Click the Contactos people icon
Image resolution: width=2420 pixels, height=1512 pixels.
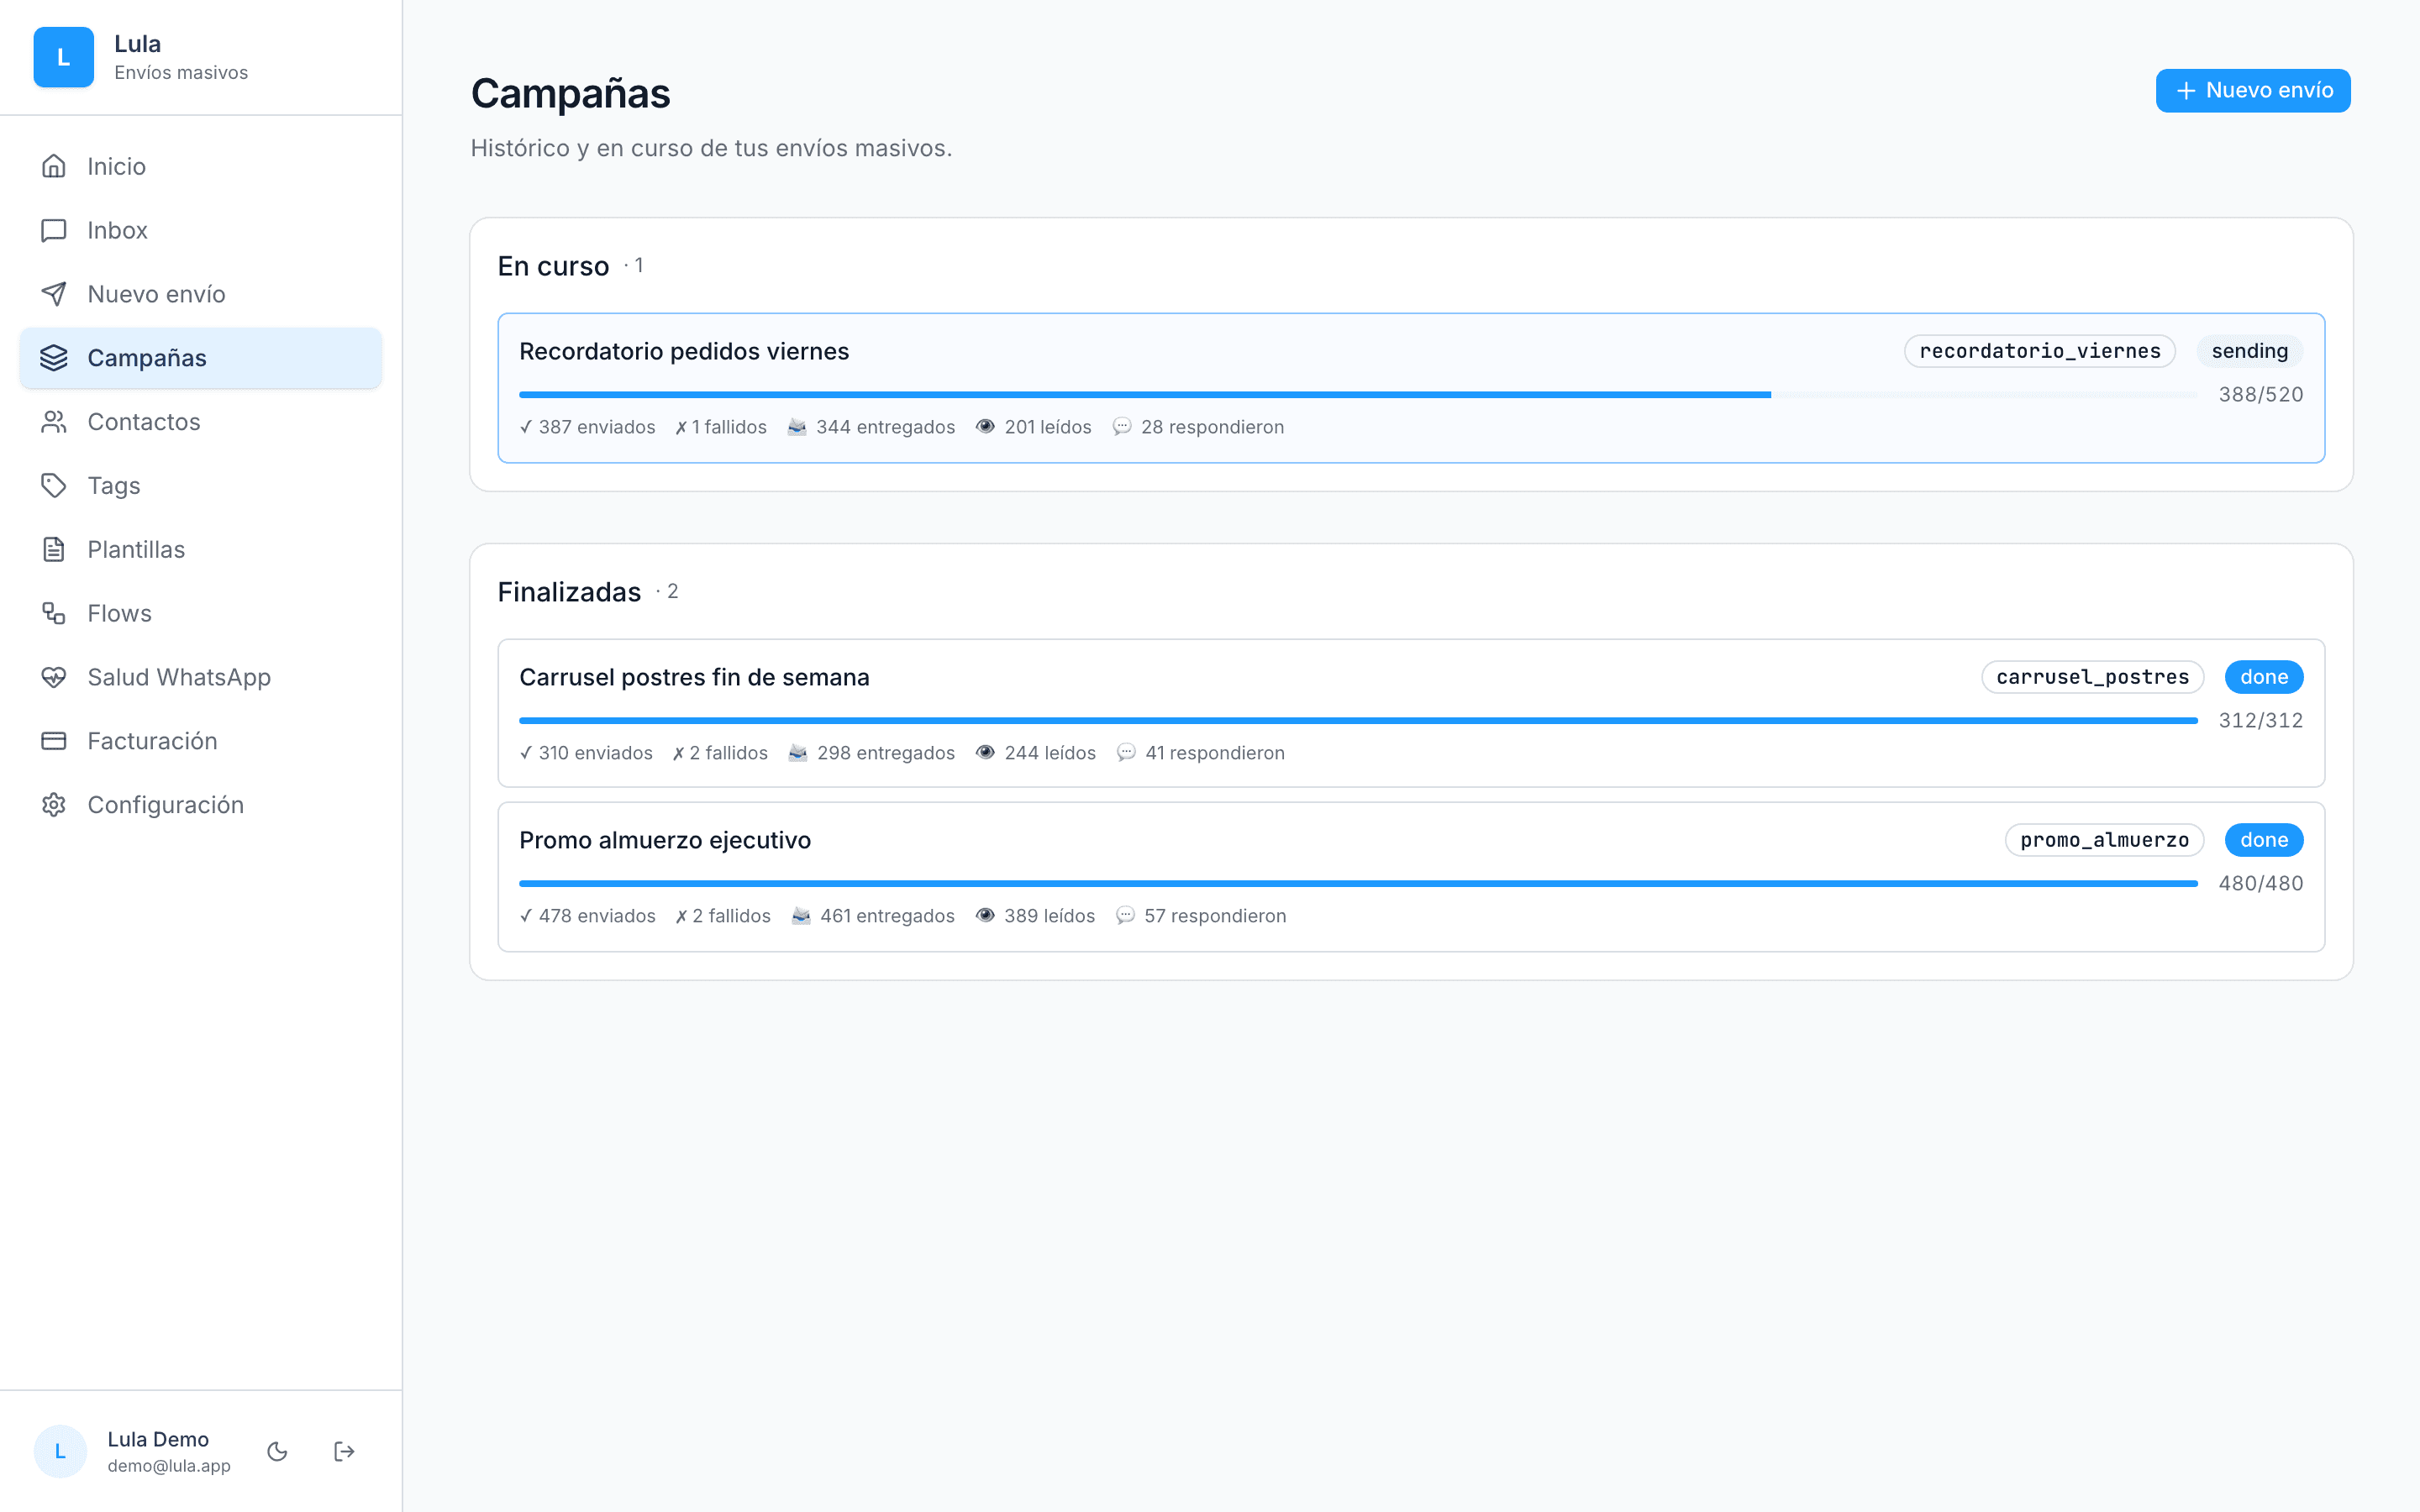[x=54, y=422]
